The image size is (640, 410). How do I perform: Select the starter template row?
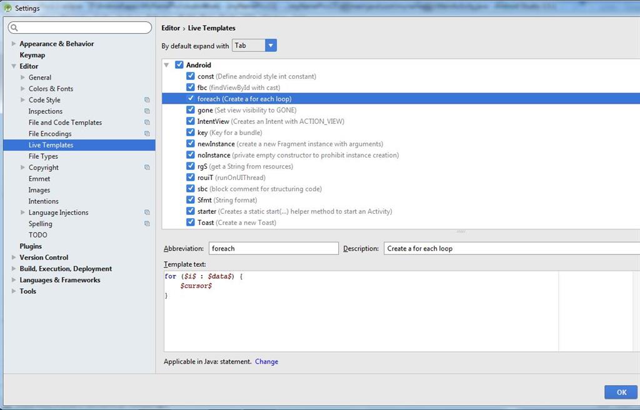(x=401, y=211)
